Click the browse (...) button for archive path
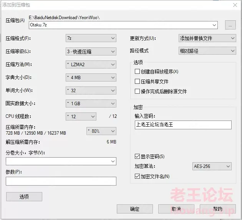This screenshot has width=242, height=220. 230,25
